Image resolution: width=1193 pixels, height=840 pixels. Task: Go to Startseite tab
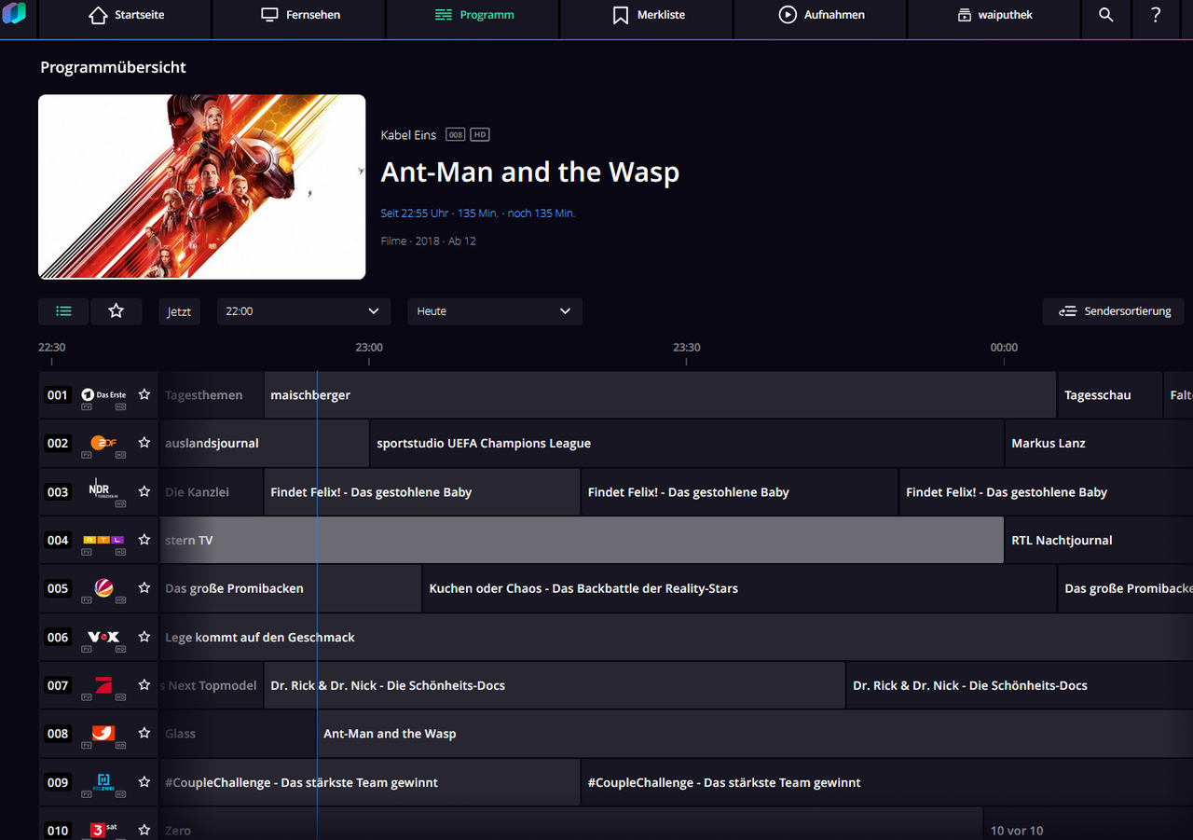(124, 15)
